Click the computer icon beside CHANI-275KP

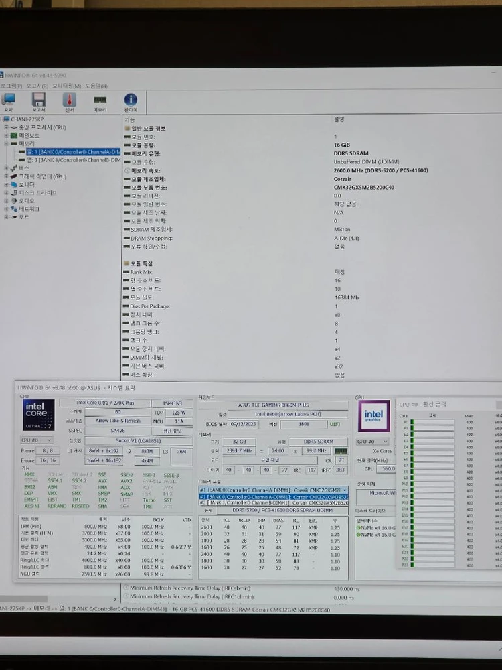7,119
